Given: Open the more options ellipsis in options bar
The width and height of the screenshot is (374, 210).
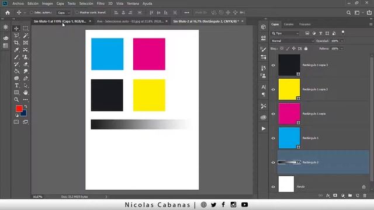Looking at the screenshot, I should pyautogui.click(x=187, y=12).
